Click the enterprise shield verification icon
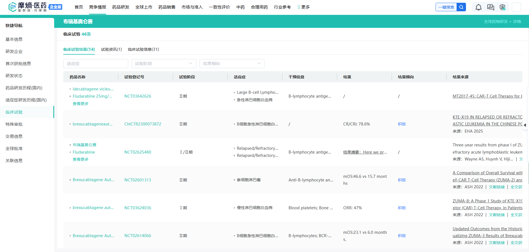 click(502, 7)
